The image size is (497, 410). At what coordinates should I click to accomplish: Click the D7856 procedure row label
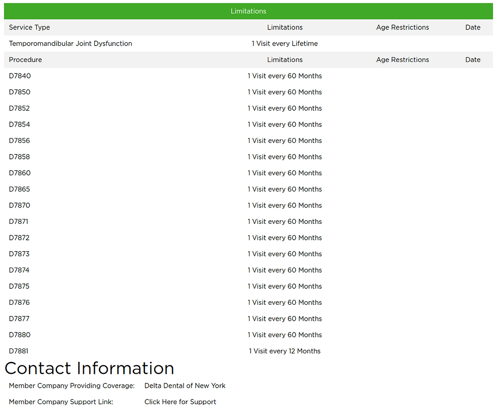pyautogui.click(x=19, y=140)
